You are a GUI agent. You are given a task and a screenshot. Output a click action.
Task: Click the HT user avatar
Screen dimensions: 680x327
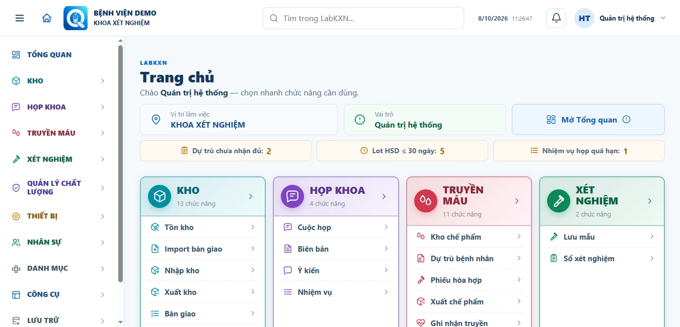(584, 18)
